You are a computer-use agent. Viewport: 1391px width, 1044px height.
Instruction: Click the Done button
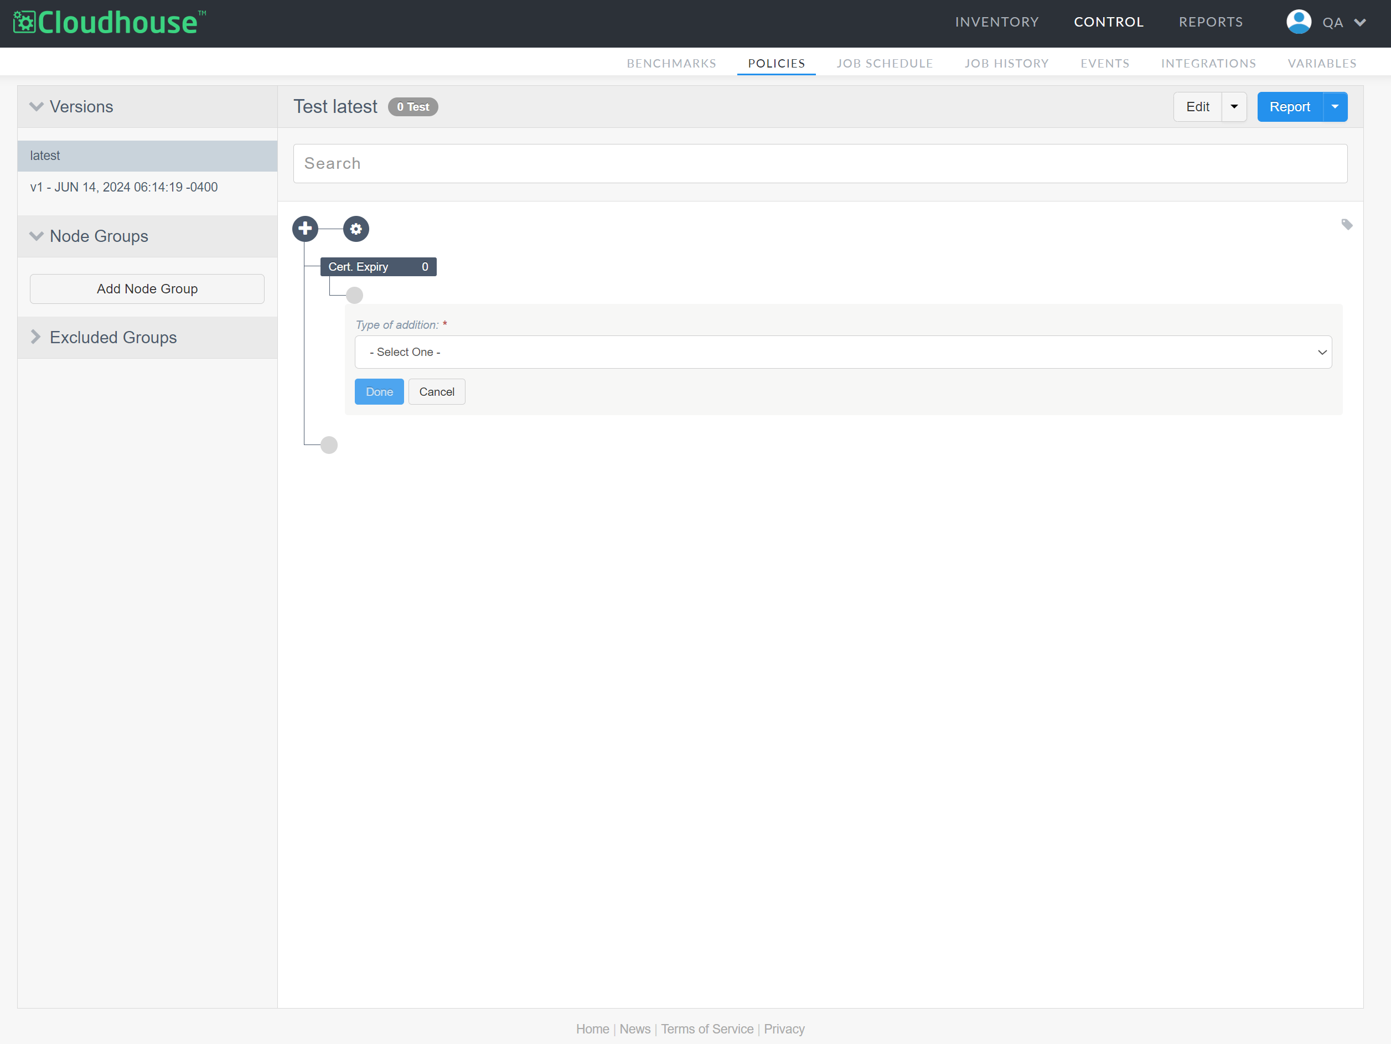pos(379,392)
